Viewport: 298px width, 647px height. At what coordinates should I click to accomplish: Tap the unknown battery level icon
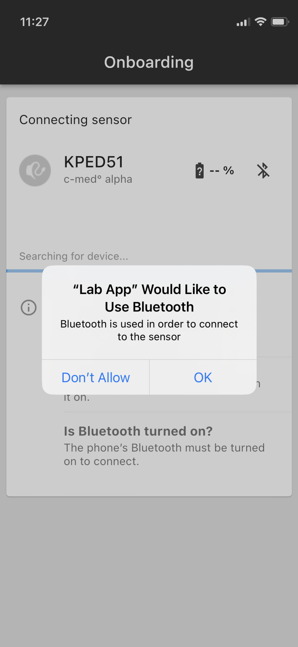coord(200,171)
